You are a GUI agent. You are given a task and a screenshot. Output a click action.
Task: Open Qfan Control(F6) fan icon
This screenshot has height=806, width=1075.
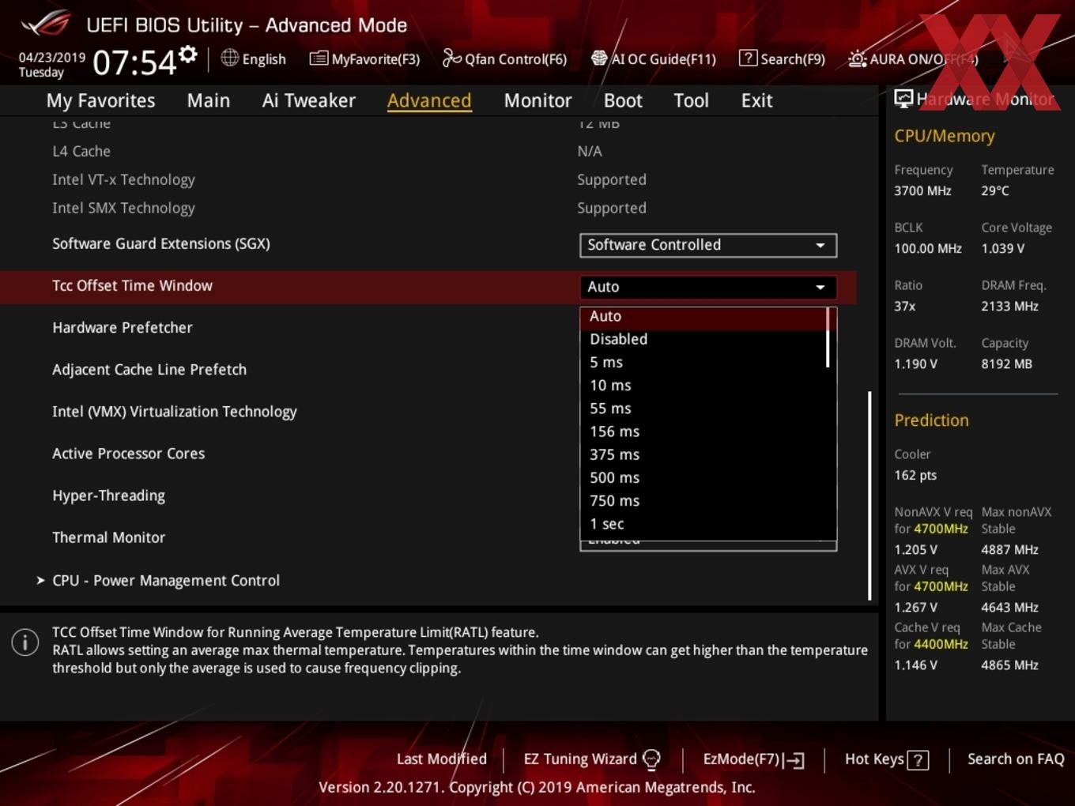[451, 58]
